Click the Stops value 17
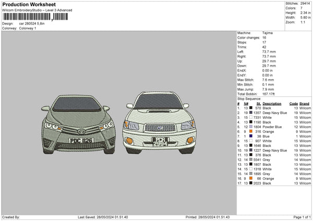Image resolution: width=313 pixels, height=221 pixels. click(264, 42)
